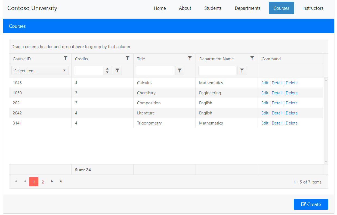This screenshot has width=337, height=215.
Task: Click Delete link for Trigonometry course
Action: pos(292,123)
